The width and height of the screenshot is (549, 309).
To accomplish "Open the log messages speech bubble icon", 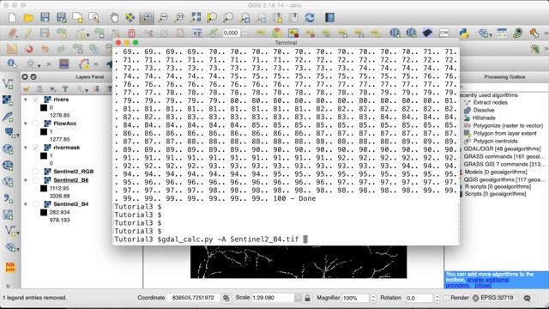I will 527,298.
